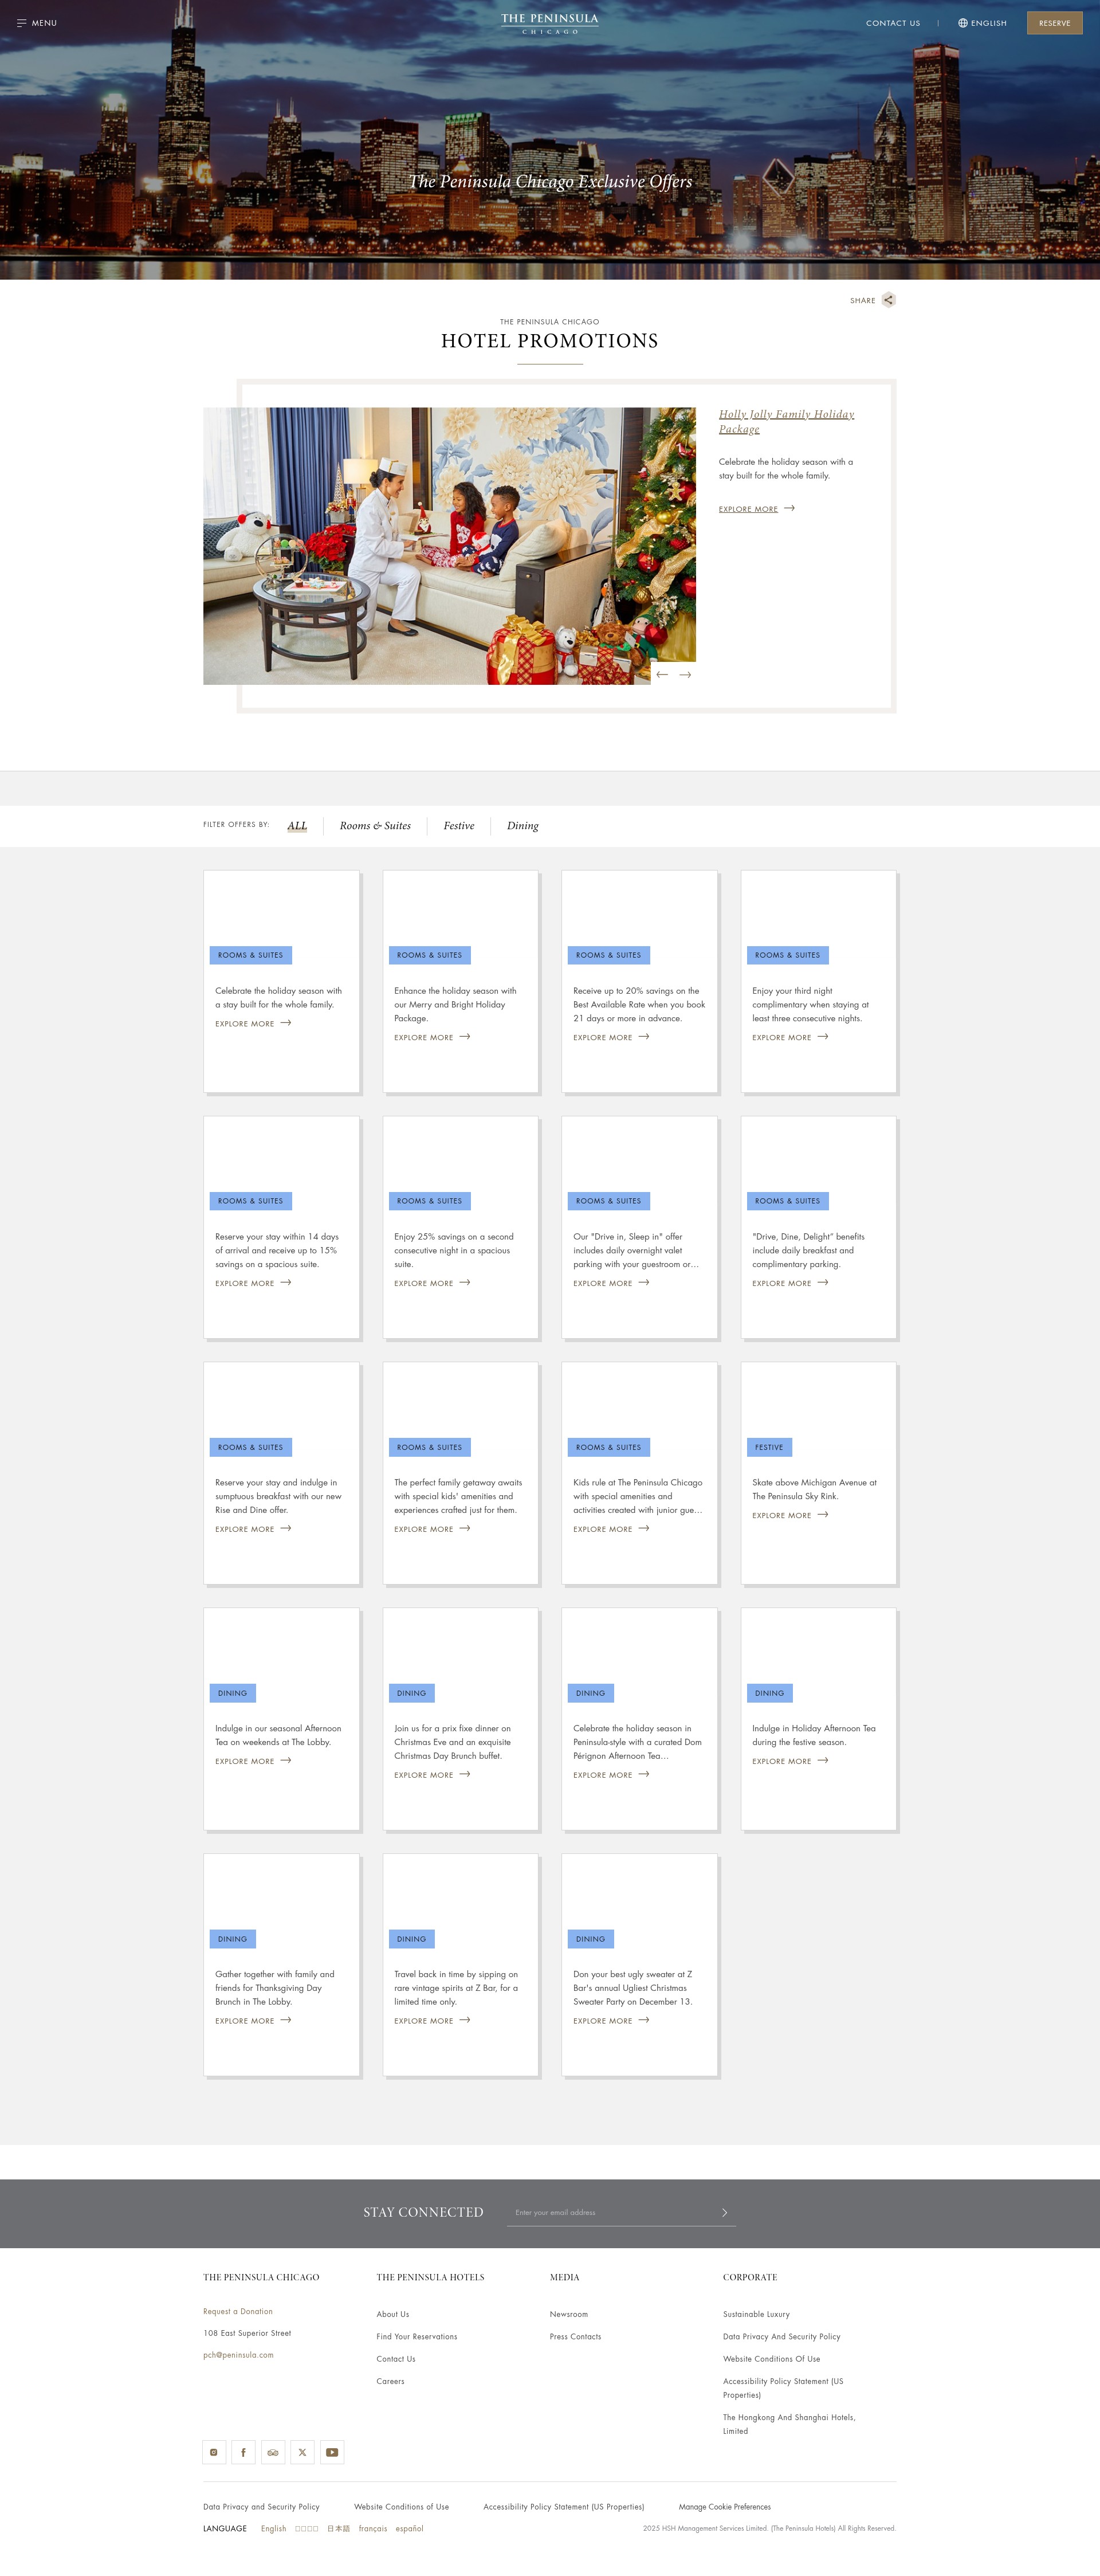
Task: Explore more on perfect family getaway card
Action: coord(432,1529)
